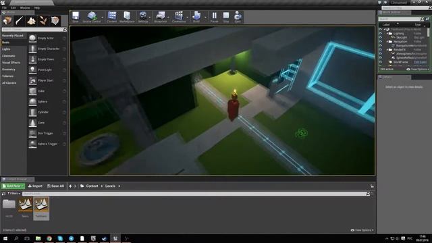This screenshot has height=243, width=432.
Task: Pick the Box Trigger item icon
Action: pyautogui.click(x=32, y=134)
